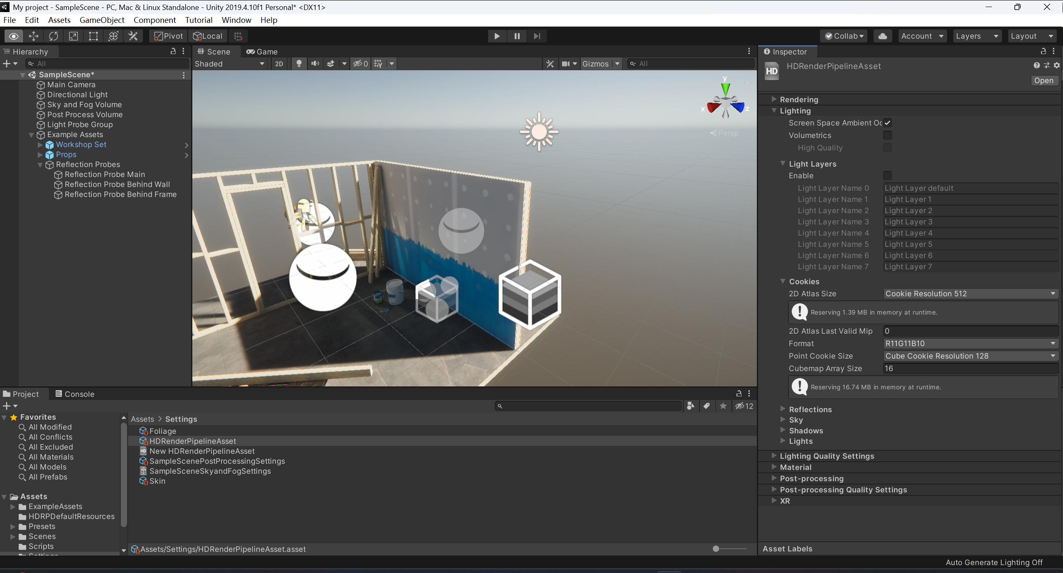Select the Rect Transform tool

coord(93,36)
